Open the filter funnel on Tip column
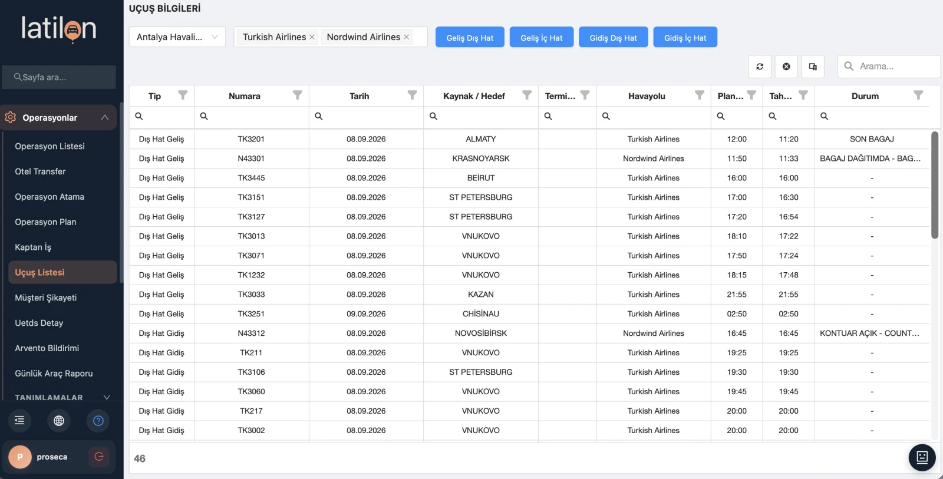This screenshot has height=479, width=943. click(x=183, y=95)
